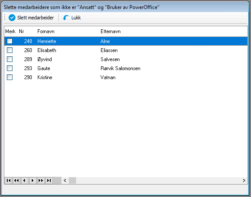251x197 pixels.
Task: Select the employee number 248 cell
Action: pos(28,41)
